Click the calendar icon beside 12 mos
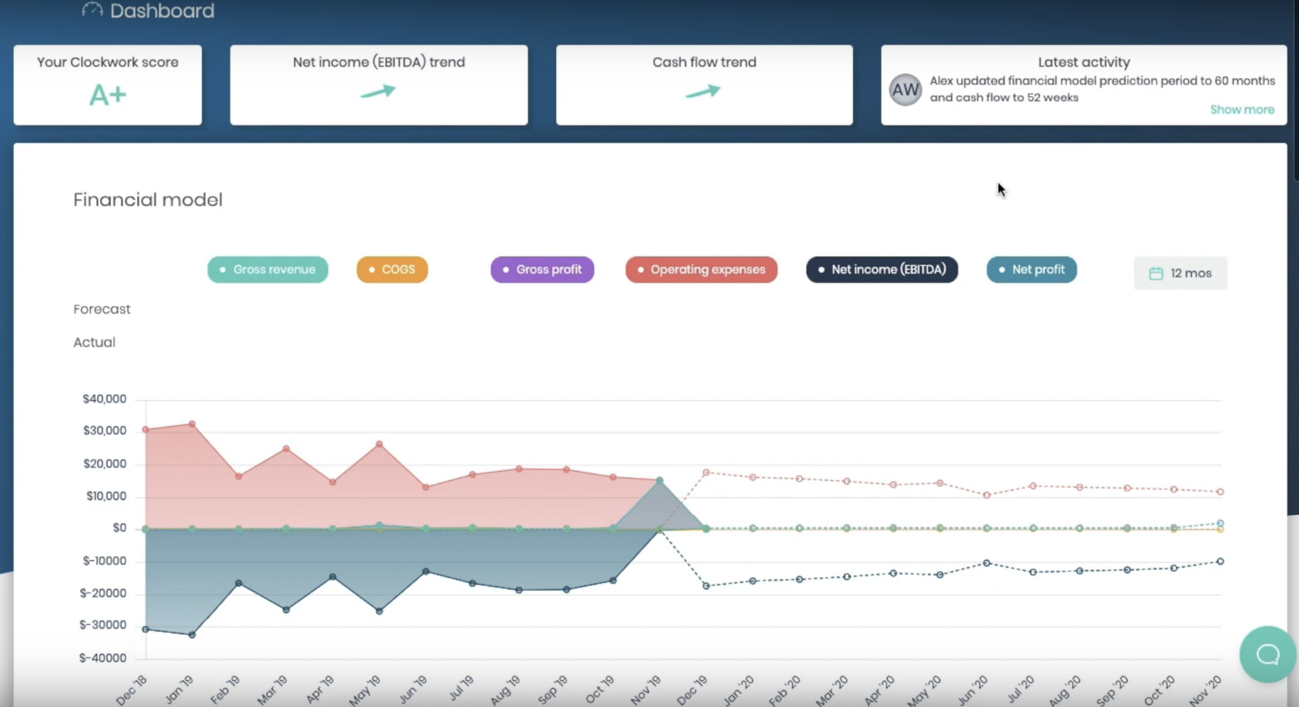 tap(1155, 273)
